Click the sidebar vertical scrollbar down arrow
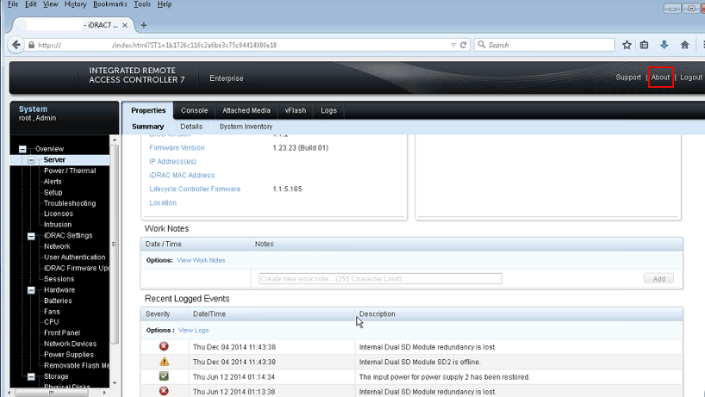This screenshot has height=397, width=705. pyautogui.click(x=115, y=383)
